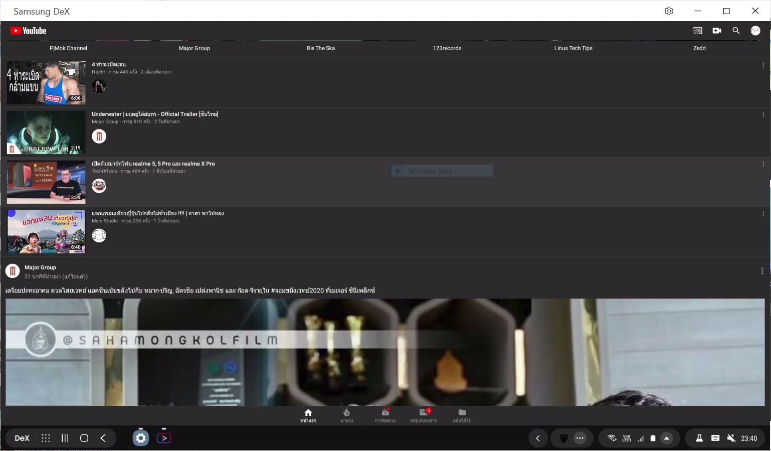Open Subscriptions tab (การติดตาม)

click(x=385, y=416)
